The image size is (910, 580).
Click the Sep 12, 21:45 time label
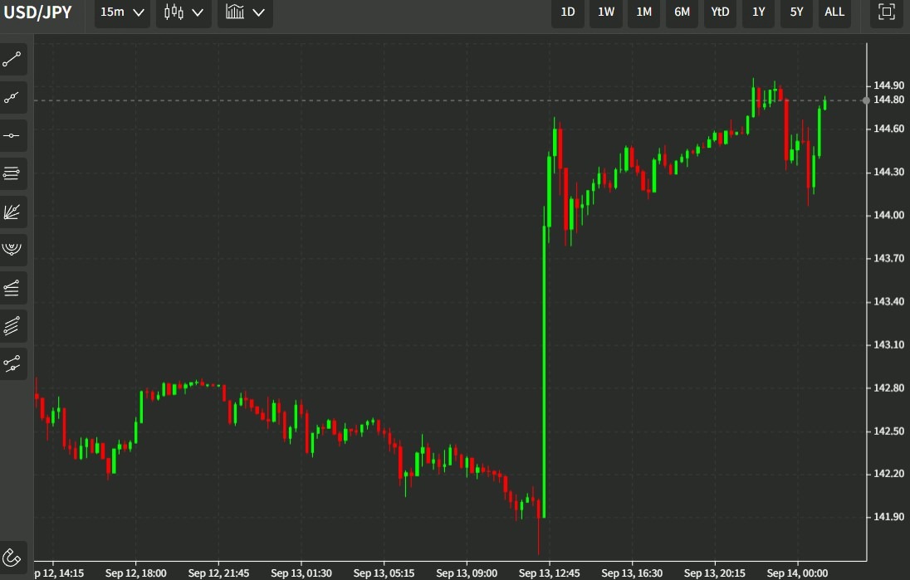pos(218,573)
